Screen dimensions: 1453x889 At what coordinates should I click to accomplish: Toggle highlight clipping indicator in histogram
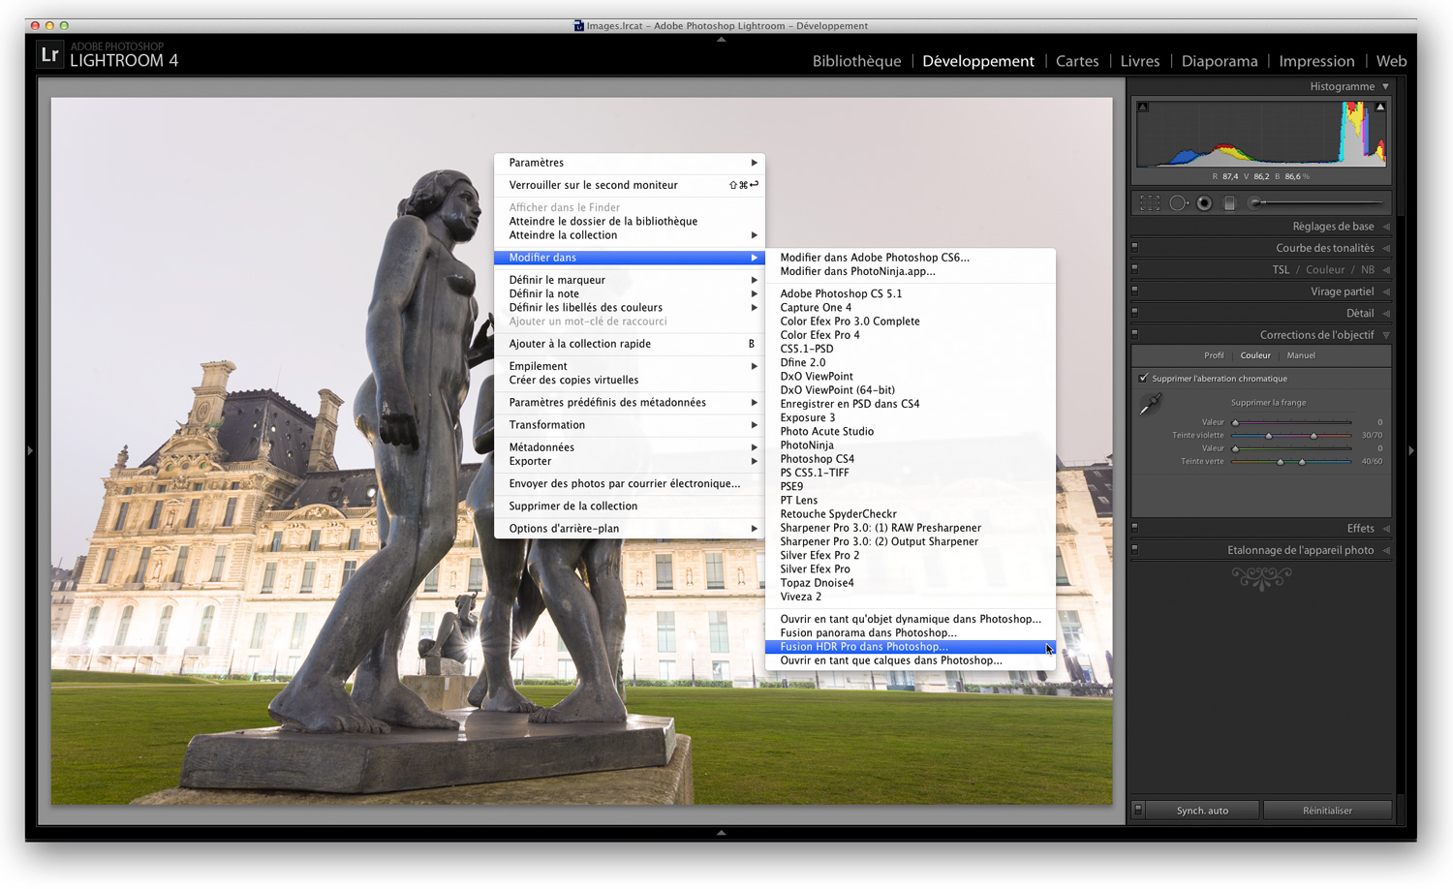point(1380,107)
